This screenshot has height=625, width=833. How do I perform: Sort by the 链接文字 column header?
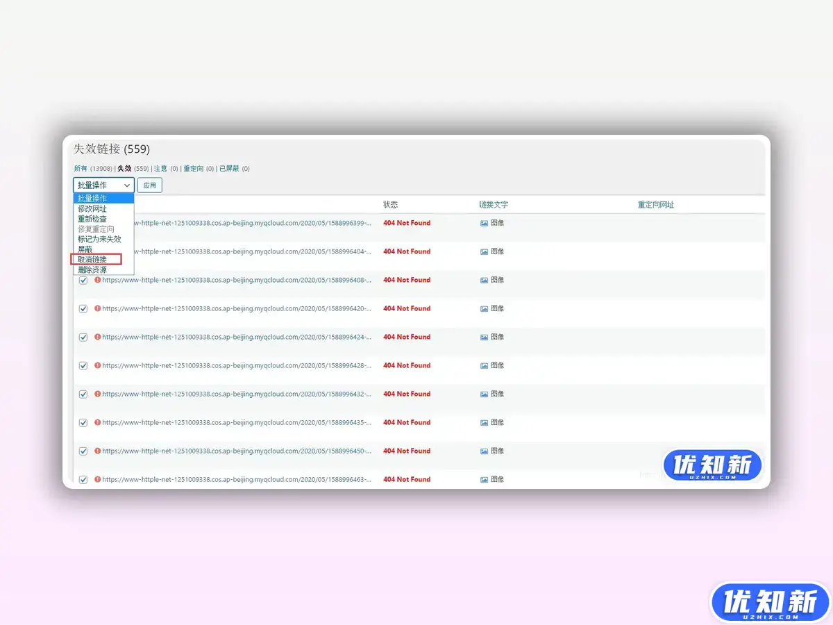(494, 205)
